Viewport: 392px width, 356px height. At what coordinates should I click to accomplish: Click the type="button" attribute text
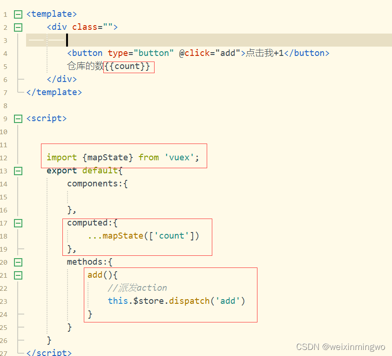click(x=141, y=53)
